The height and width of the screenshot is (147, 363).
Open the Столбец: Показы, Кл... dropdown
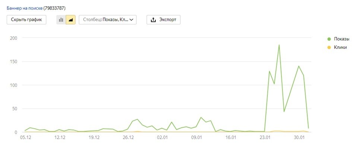[x=108, y=20]
